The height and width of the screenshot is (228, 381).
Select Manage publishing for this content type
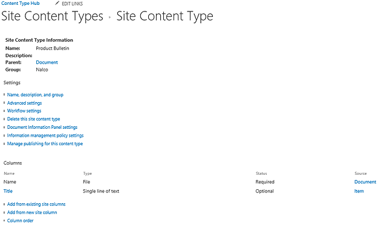pyautogui.click(x=45, y=144)
